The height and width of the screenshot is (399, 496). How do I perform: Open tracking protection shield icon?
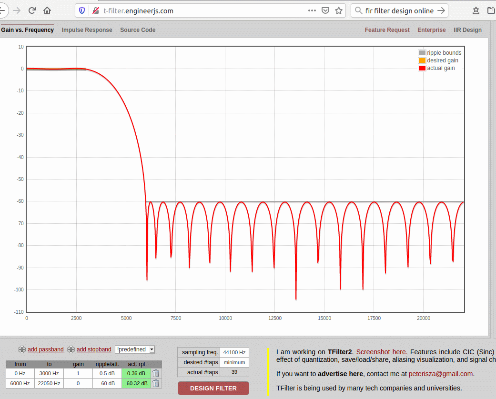point(82,11)
